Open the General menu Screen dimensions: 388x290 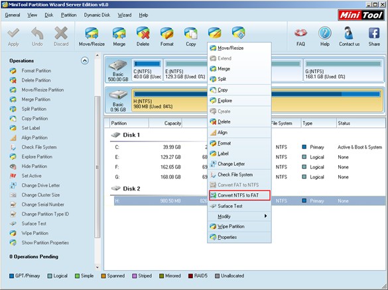click(x=13, y=15)
